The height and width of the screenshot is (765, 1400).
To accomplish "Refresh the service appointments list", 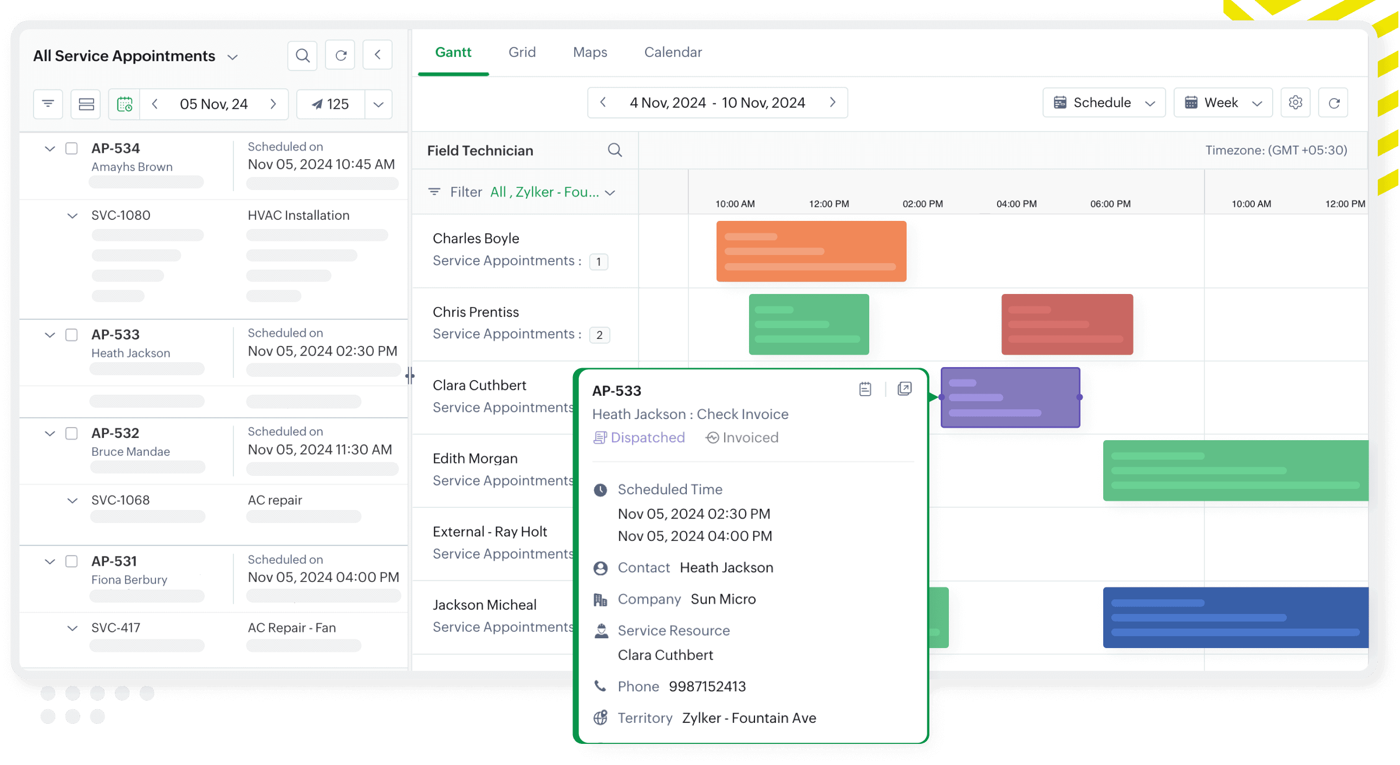I will [x=340, y=55].
